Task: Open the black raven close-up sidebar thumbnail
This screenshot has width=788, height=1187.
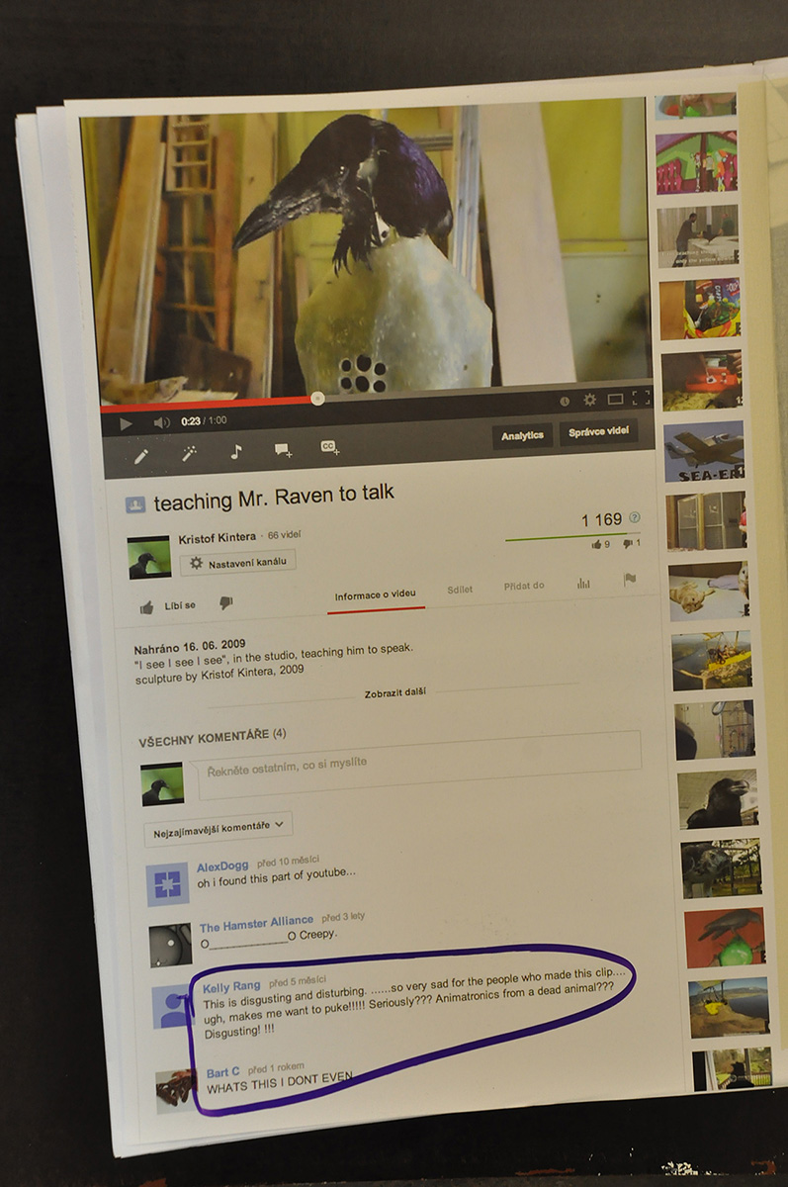Action: click(x=718, y=798)
